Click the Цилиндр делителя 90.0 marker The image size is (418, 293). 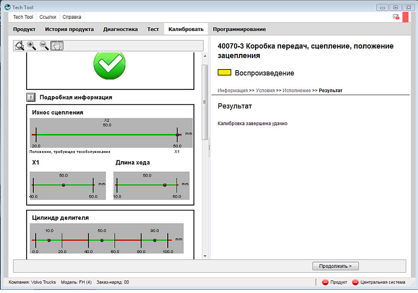155,240
